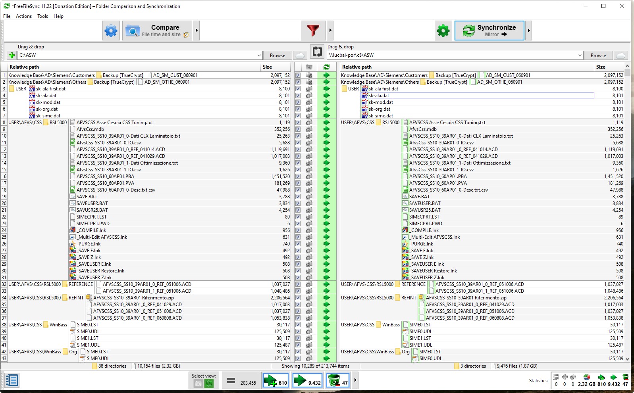This screenshot has width=634, height=393.
Task: Click the Compare button
Action: [x=157, y=31]
